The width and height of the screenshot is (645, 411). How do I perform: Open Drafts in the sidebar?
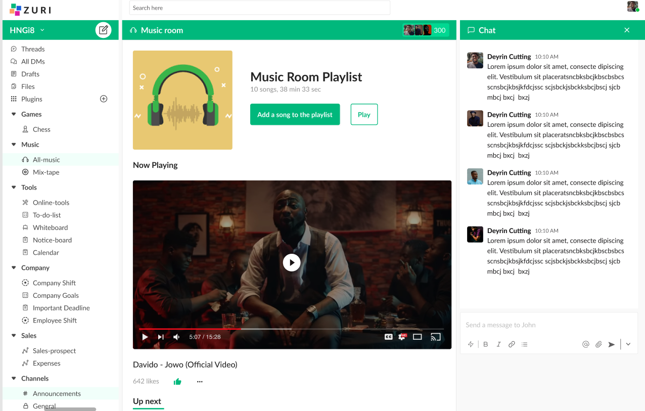[30, 74]
